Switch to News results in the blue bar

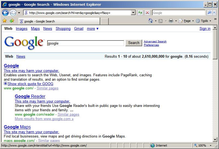(21, 56)
